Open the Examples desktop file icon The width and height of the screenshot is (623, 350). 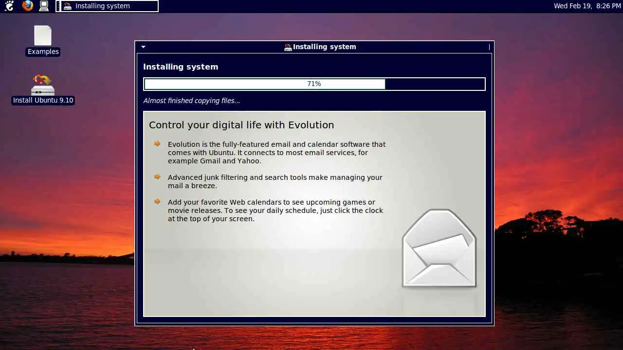43,35
